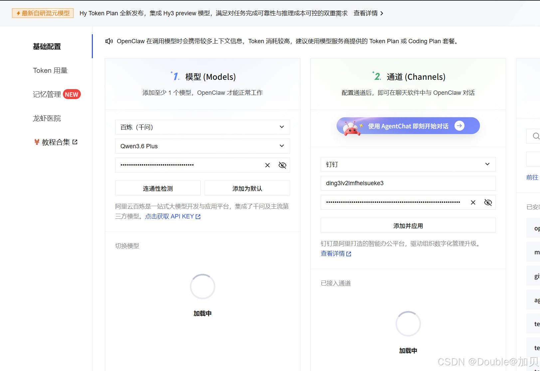
Task: Click the chevron after top 查看详情
Action: (382, 13)
